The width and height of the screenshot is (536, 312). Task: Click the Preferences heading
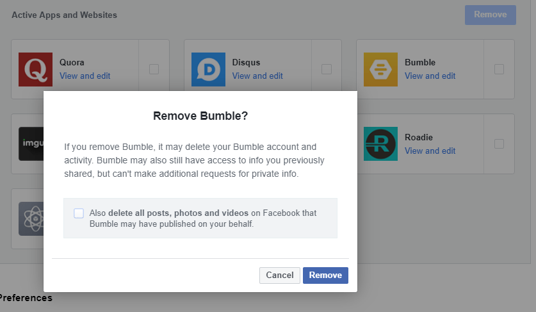pos(26,298)
